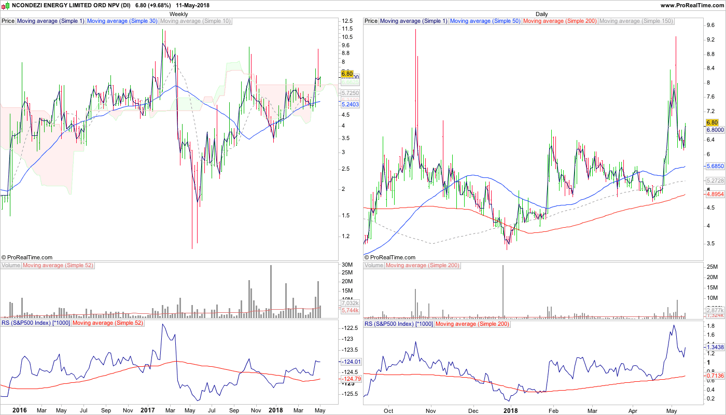
Task: Open Daily Moving average (Simple 1) label
Action: tap(414, 21)
